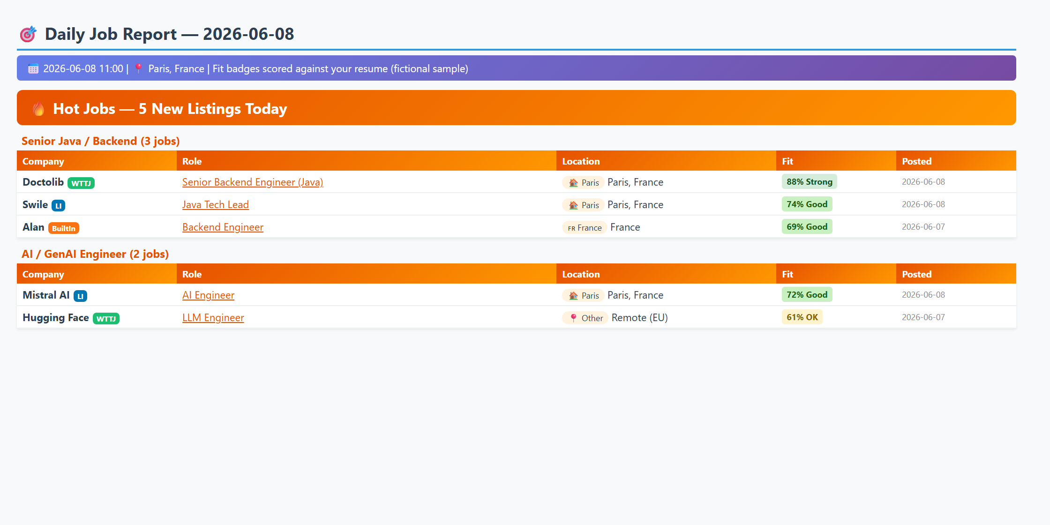Click Swile's posted date 2026-06-08
The height and width of the screenshot is (525, 1050).
pyautogui.click(x=923, y=204)
